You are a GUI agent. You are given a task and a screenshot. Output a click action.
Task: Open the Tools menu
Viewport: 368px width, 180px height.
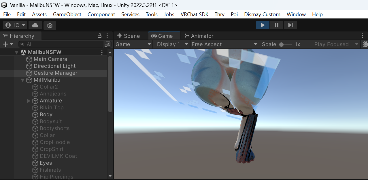pos(152,14)
